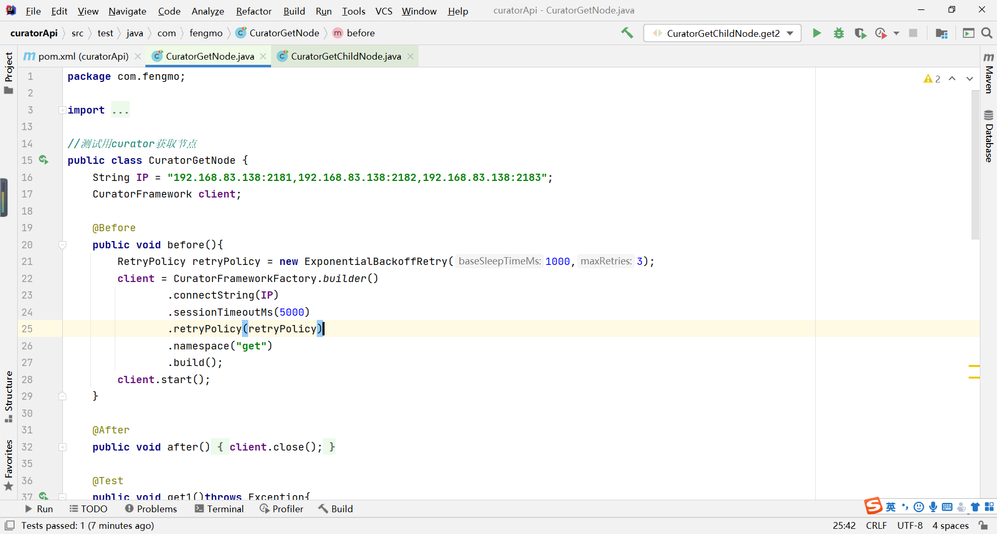Change the CRLF line separator
This screenshot has width=997, height=534.
877,525
